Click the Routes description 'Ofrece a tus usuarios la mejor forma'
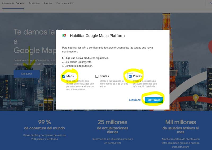 (114, 84)
